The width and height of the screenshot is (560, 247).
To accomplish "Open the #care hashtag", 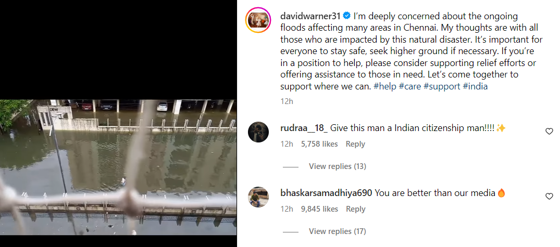I will point(410,86).
